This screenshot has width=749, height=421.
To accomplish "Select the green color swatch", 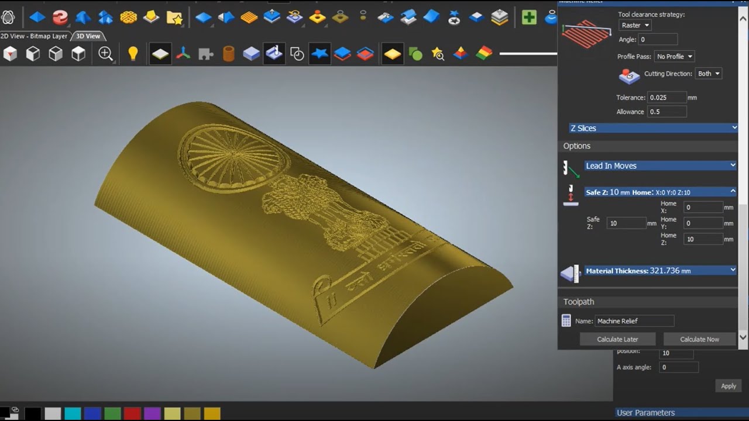I will coord(112,414).
